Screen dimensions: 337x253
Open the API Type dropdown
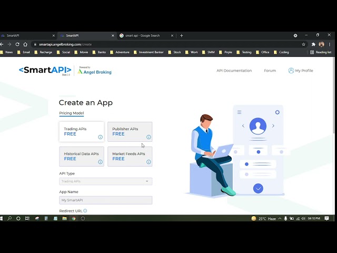[x=105, y=181]
